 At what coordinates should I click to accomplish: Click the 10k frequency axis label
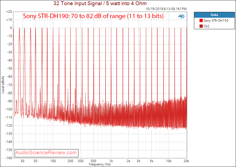click(169, 161)
